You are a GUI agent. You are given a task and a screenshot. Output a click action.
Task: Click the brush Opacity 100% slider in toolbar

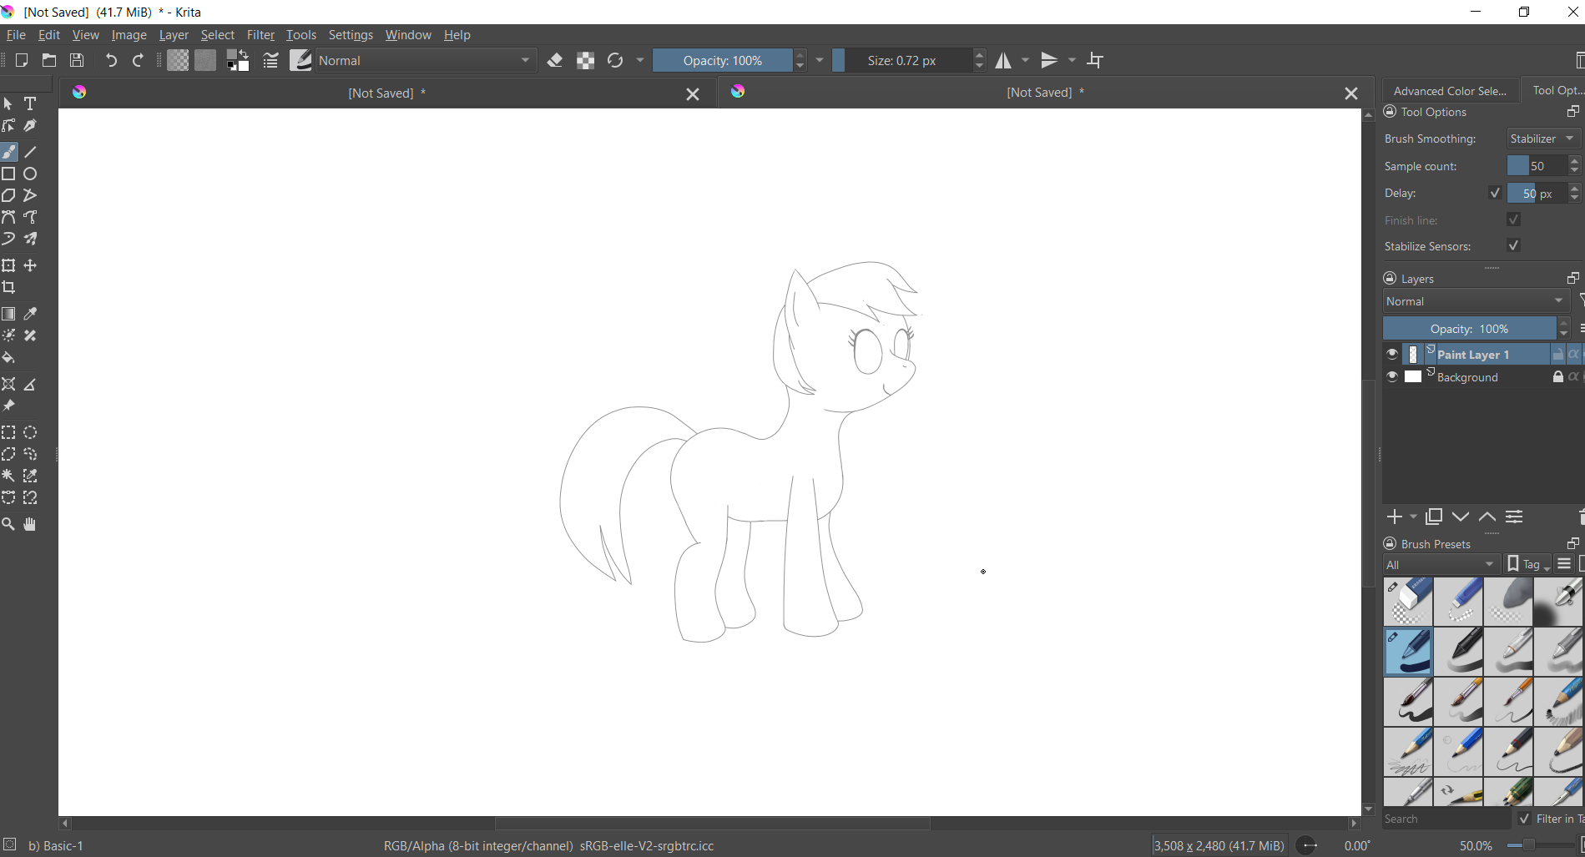click(x=722, y=60)
